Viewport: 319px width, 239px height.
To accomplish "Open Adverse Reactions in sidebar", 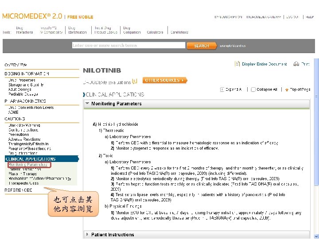I will point(24,139).
